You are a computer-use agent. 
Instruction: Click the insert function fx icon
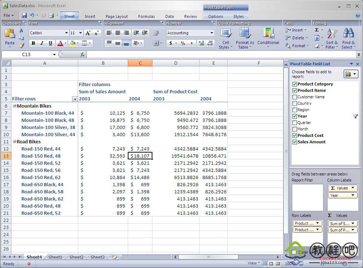(83, 54)
